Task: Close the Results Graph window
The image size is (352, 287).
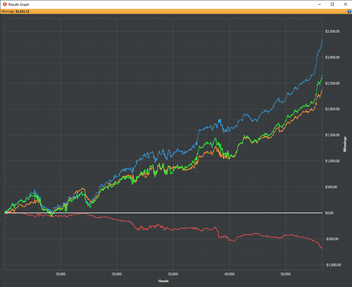Action: click(345, 4)
